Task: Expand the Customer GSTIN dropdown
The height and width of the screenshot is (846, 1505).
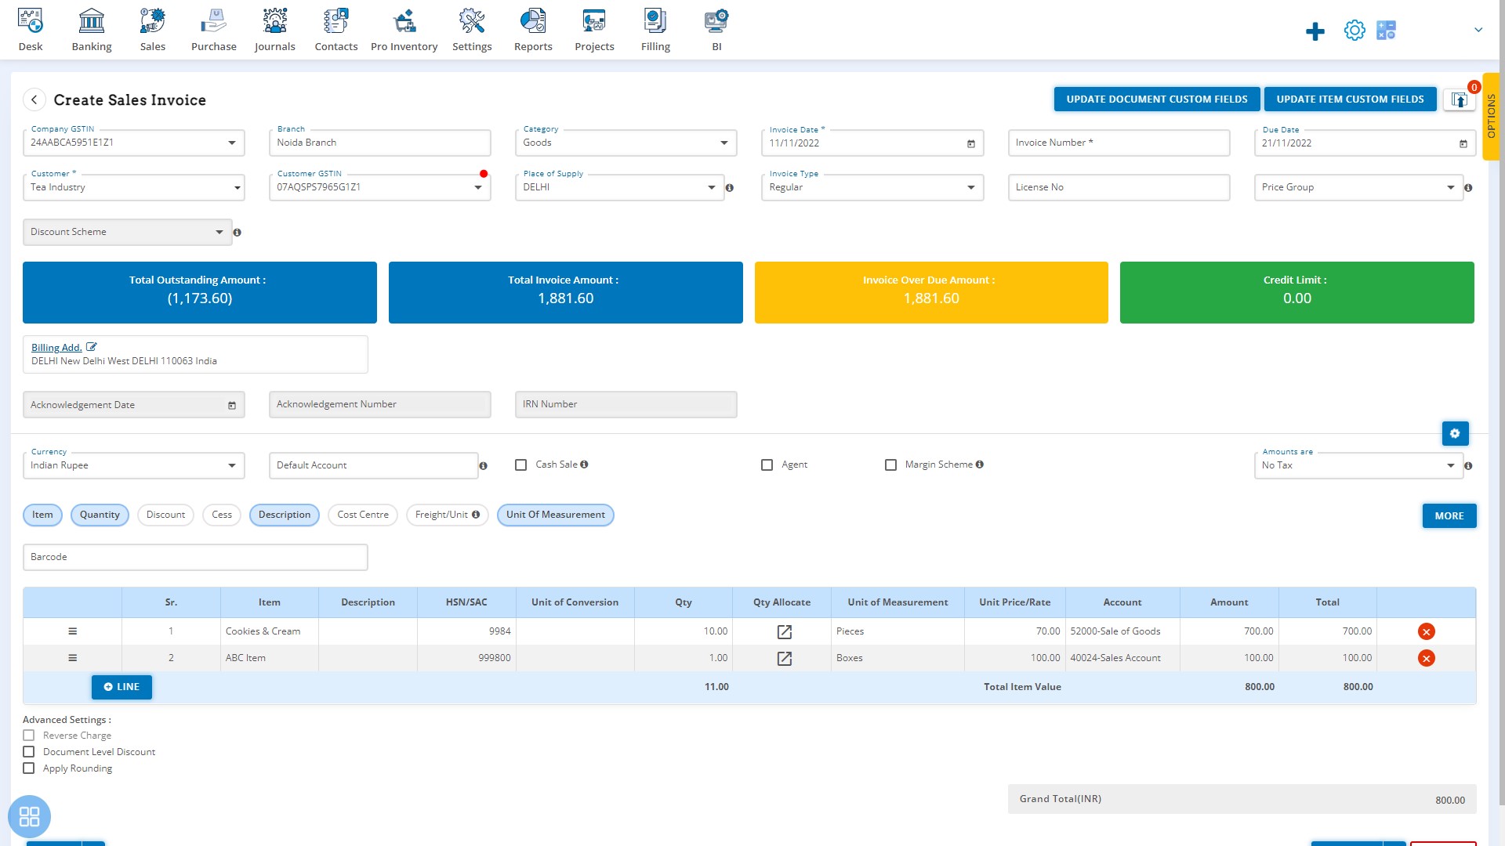Action: 478,188
